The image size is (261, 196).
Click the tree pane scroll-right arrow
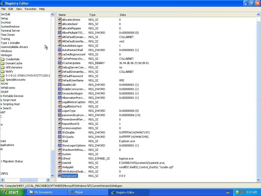click(48, 180)
